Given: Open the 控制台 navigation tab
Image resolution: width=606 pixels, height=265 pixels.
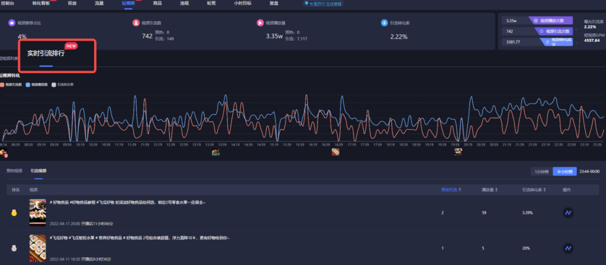Looking at the screenshot, I should (8, 3).
